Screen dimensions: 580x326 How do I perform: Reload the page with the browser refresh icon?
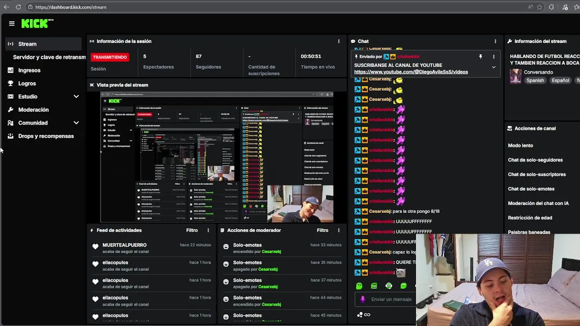18,7
